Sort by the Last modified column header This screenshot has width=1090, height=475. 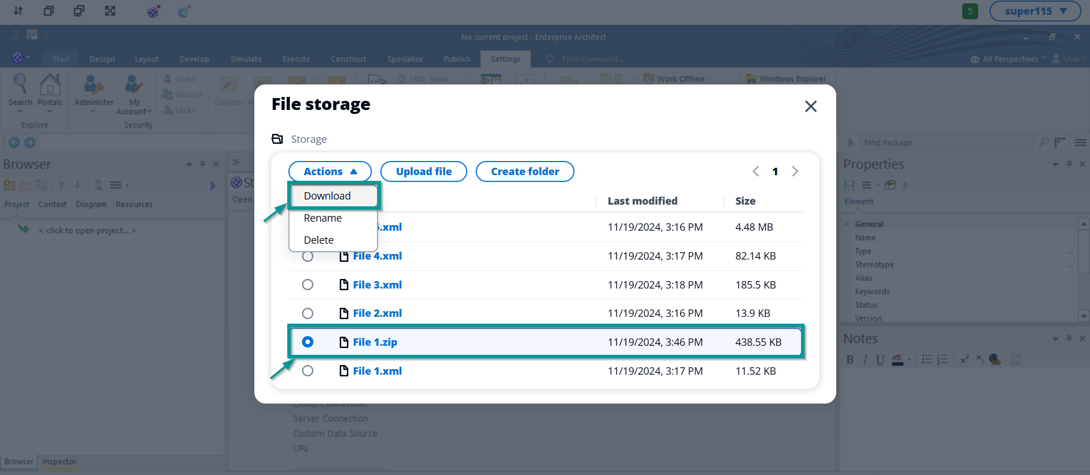[642, 201]
